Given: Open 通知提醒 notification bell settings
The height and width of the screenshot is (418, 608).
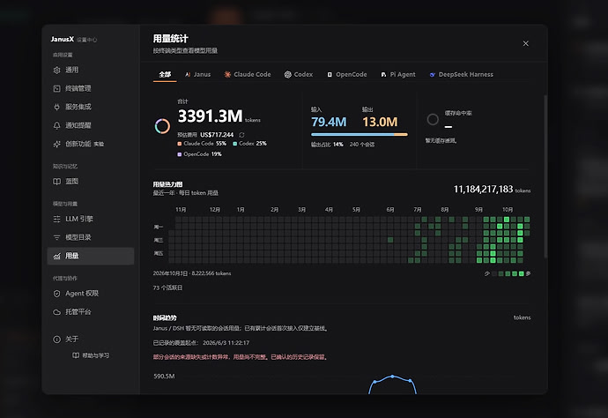Looking at the screenshot, I should tap(91, 125).
